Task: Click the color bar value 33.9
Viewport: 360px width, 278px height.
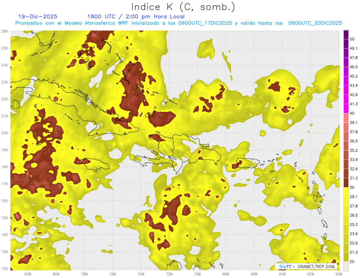Action: coord(353,160)
